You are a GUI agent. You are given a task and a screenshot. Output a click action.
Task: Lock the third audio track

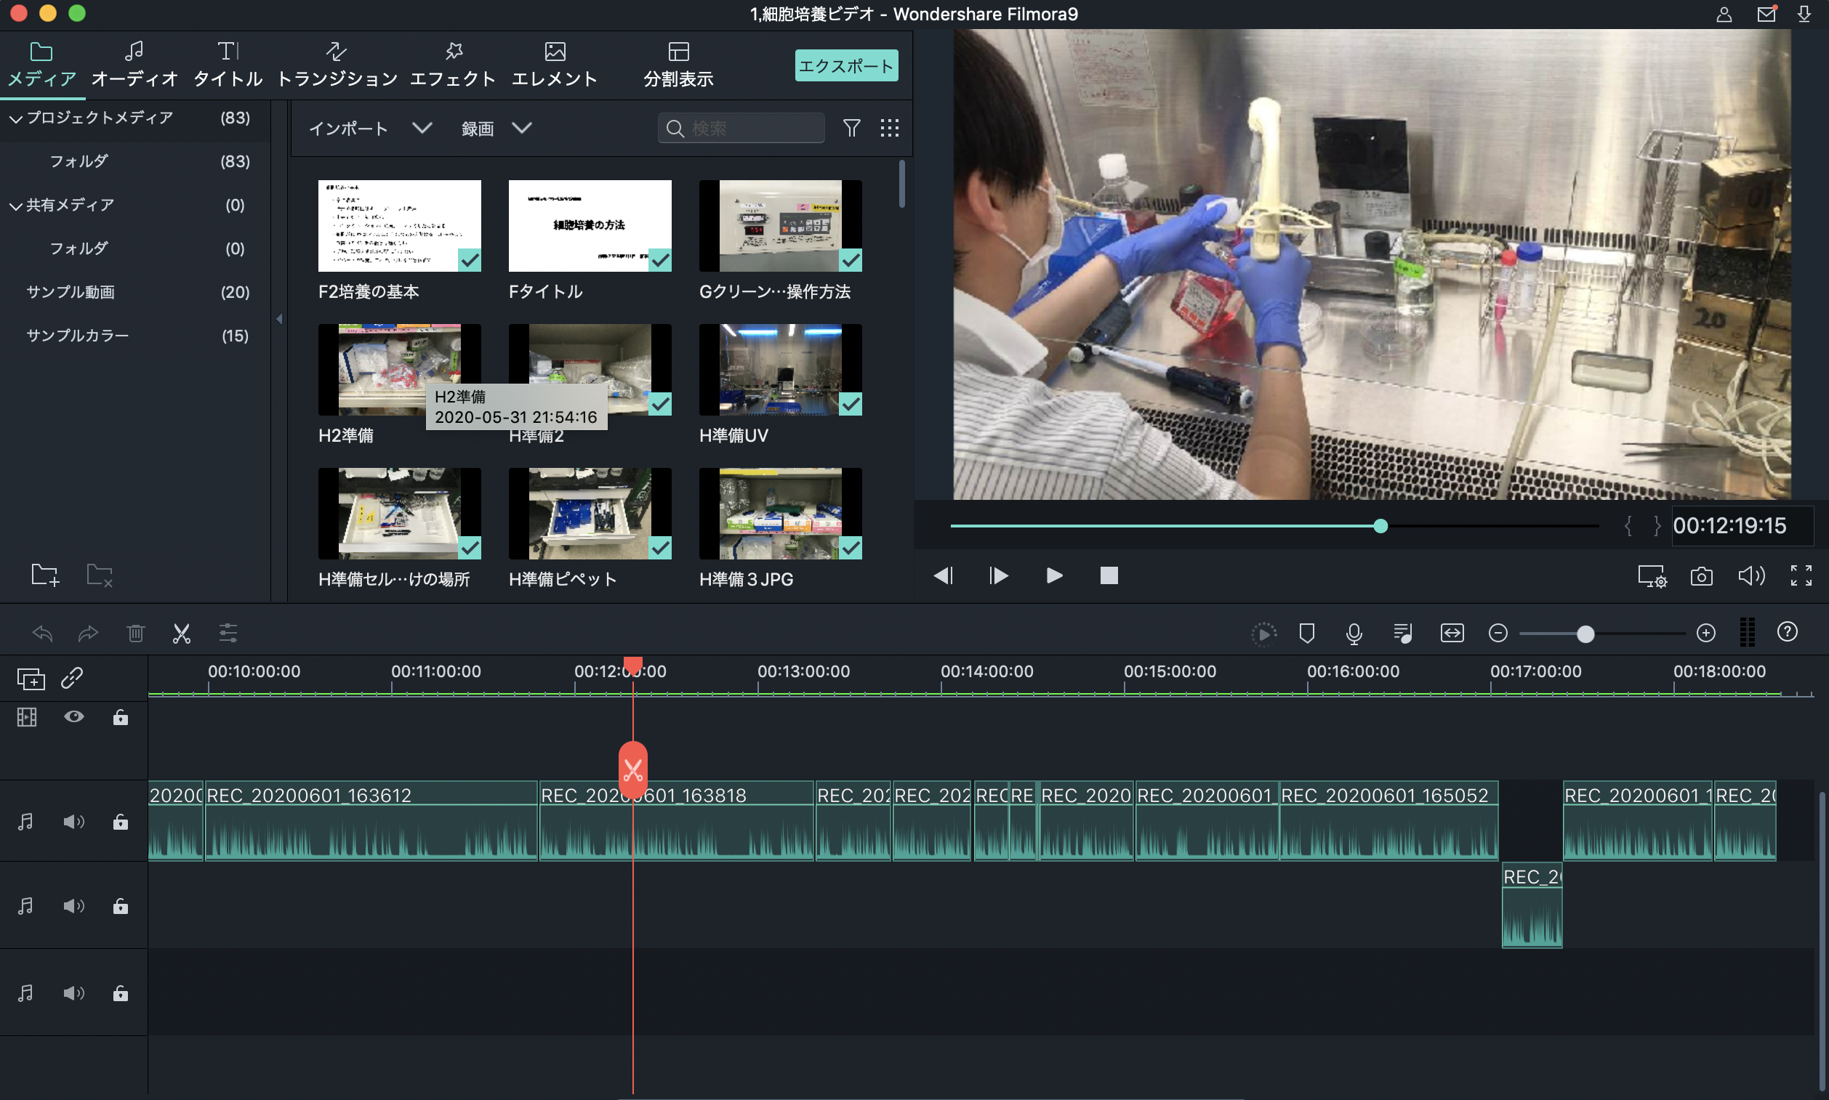[x=120, y=993]
